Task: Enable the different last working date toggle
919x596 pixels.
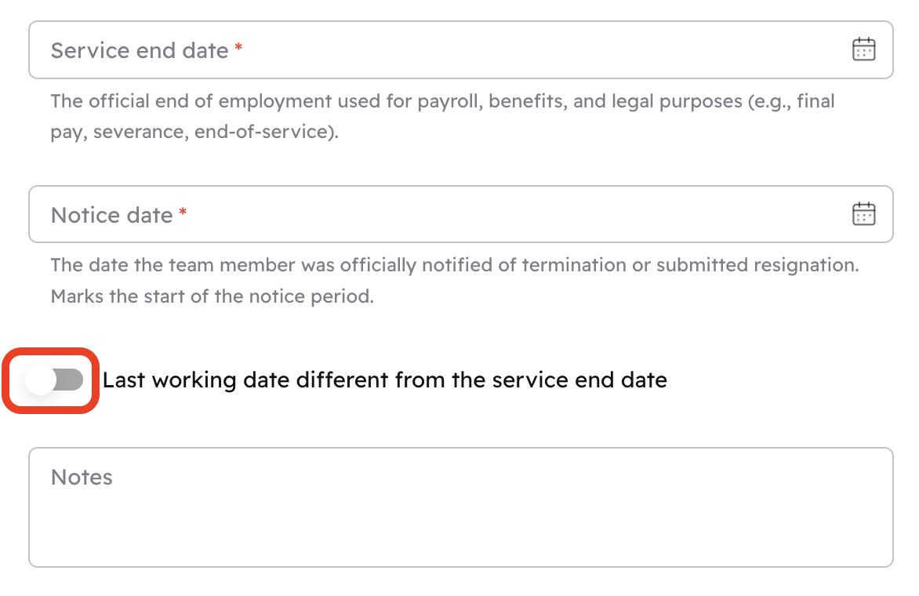Action: click(54, 380)
